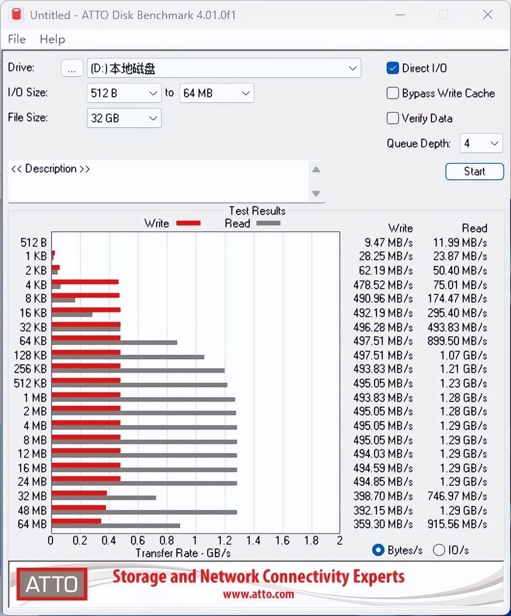Open the File menu
This screenshot has height=616, width=511.
17,39
